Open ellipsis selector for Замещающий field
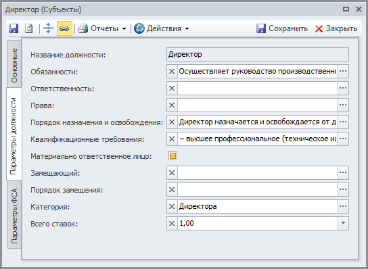This screenshot has width=368, height=269. click(x=343, y=172)
